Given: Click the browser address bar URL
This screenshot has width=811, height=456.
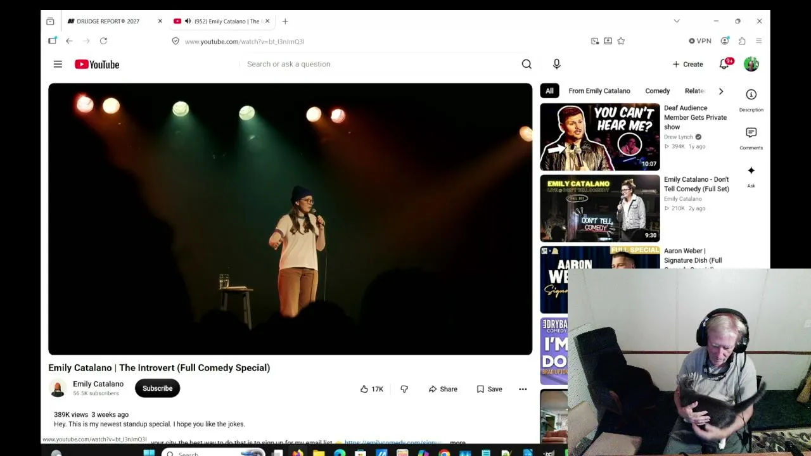Looking at the screenshot, I should coord(245,41).
